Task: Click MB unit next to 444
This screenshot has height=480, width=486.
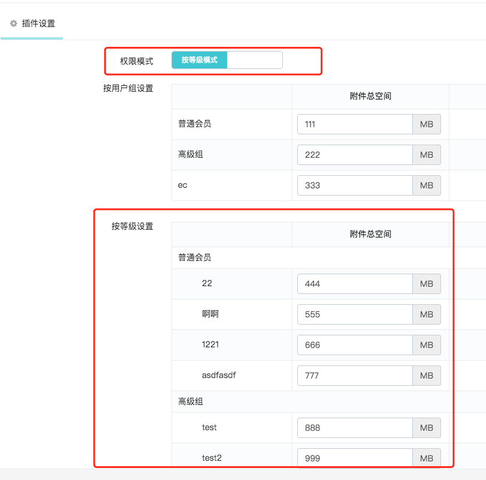Action: pos(427,284)
